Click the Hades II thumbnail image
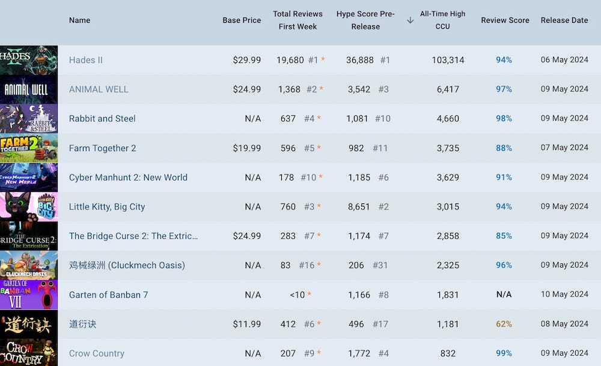 click(x=29, y=60)
